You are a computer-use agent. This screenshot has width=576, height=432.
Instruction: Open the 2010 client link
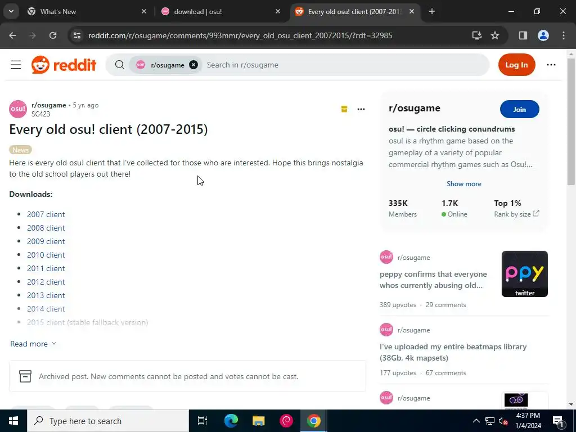[46, 255]
